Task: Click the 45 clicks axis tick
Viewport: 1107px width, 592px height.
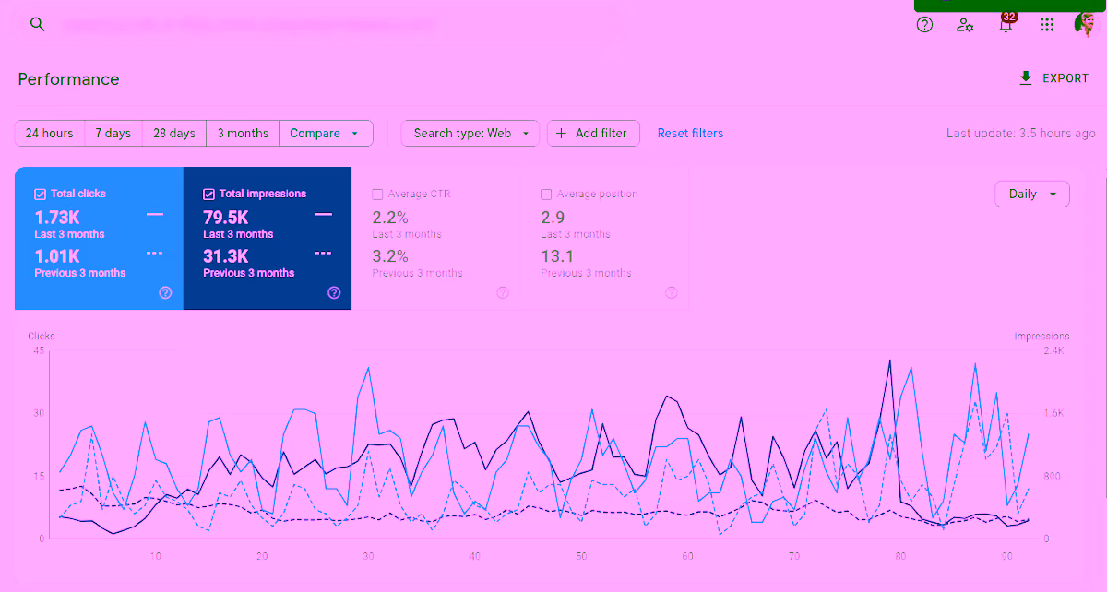Action: tap(38, 350)
